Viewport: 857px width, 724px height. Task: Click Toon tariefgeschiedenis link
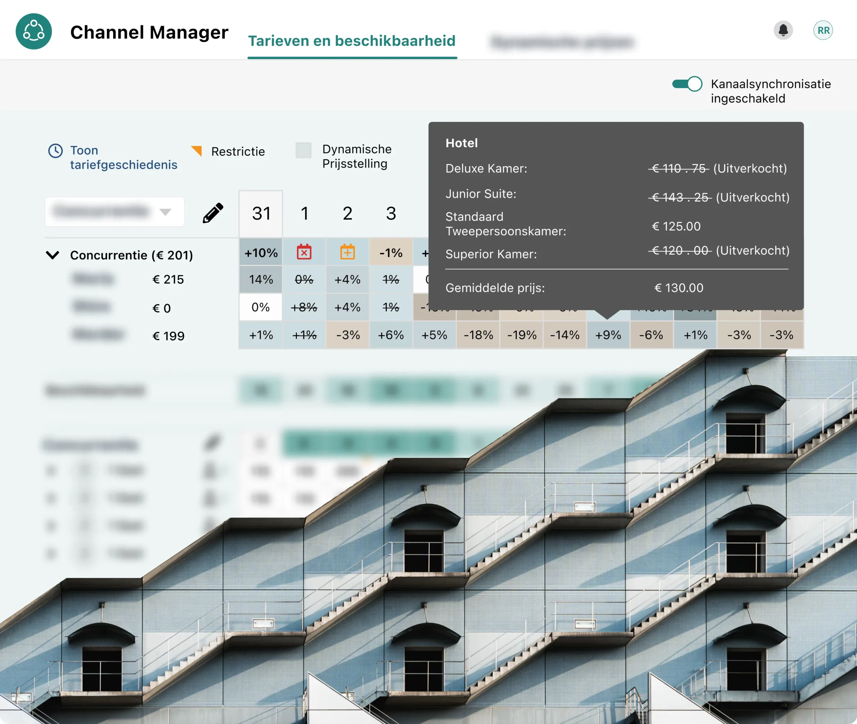click(124, 158)
